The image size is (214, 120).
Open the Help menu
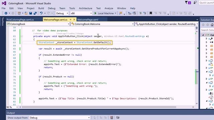[x=132, y=8]
